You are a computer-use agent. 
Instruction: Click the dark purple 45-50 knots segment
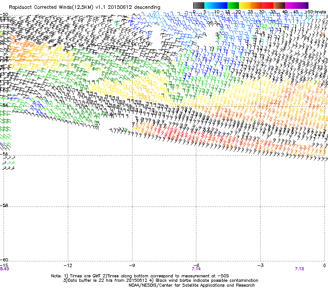point(302,5)
